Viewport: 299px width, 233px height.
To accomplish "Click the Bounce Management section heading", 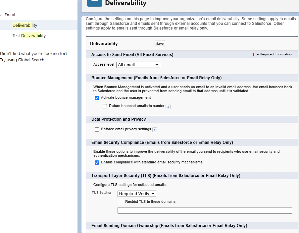I will pyautogui.click(x=156, y=78).
